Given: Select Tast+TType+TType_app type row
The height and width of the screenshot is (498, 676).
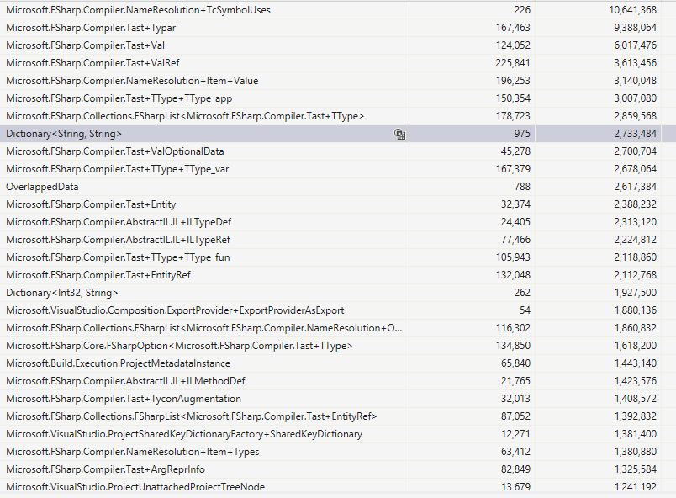Looking at the screenshot, I should [x=338, y=98].
